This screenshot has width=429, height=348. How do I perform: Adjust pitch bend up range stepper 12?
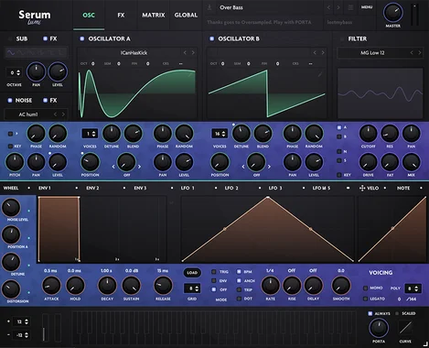tap(21, 321)
